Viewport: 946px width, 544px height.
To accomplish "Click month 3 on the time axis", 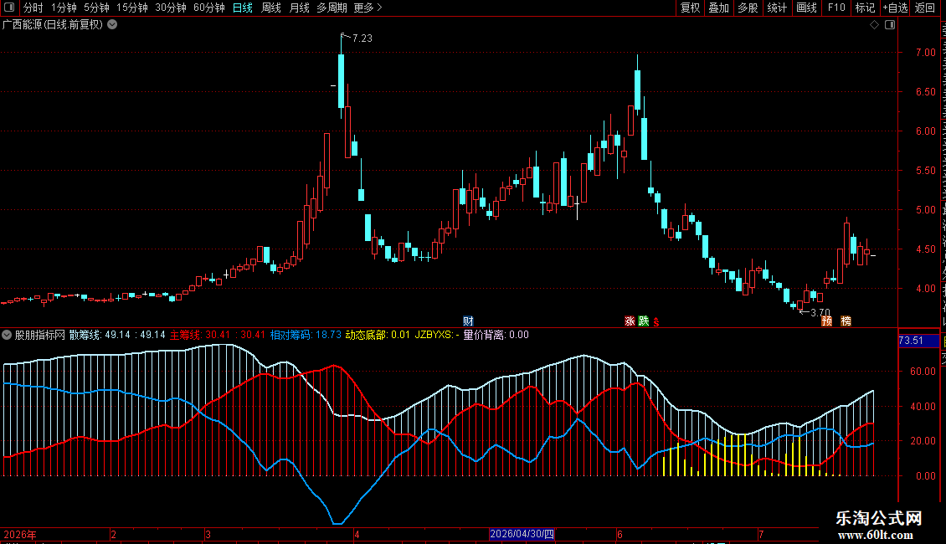I will tap(208, 534).
